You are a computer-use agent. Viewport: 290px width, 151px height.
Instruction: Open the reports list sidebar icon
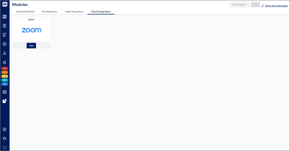(x=5, y=92)
